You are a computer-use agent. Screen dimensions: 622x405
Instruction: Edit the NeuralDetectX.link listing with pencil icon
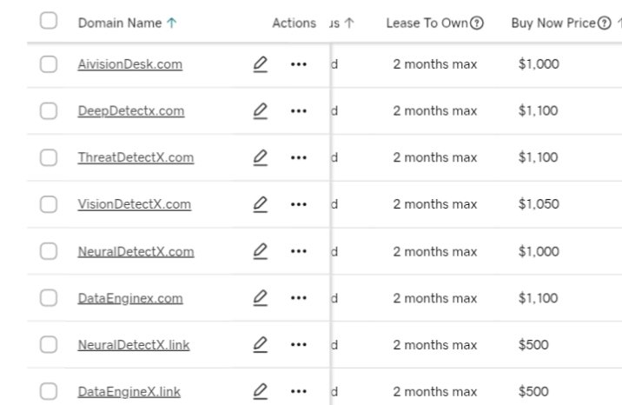tap(261, 345)
